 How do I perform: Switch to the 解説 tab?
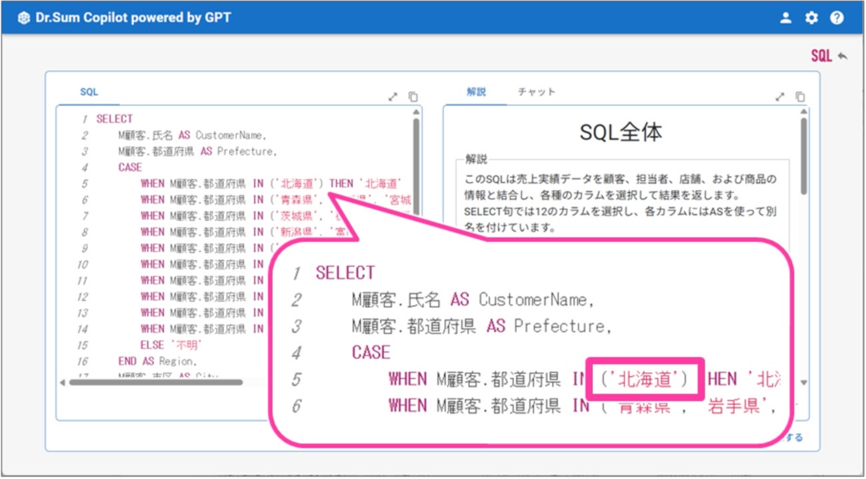click(x=476, y=93)
